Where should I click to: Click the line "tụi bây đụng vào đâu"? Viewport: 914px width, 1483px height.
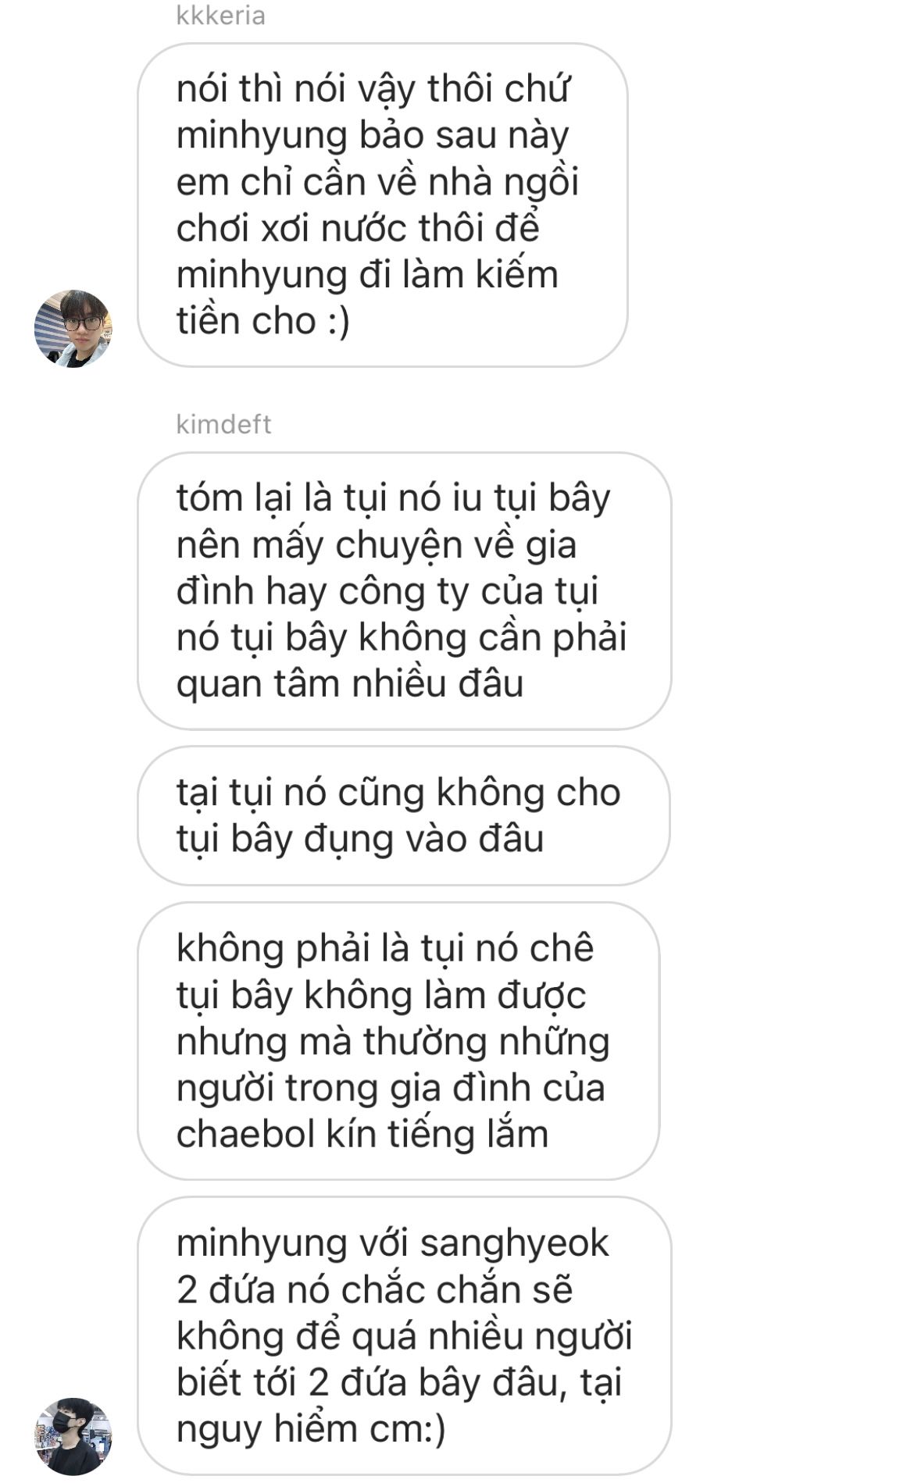click(360, 839)
